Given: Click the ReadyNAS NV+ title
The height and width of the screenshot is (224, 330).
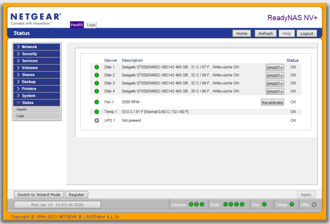Looking at the screenshot, I should click(x=292, y=18).
